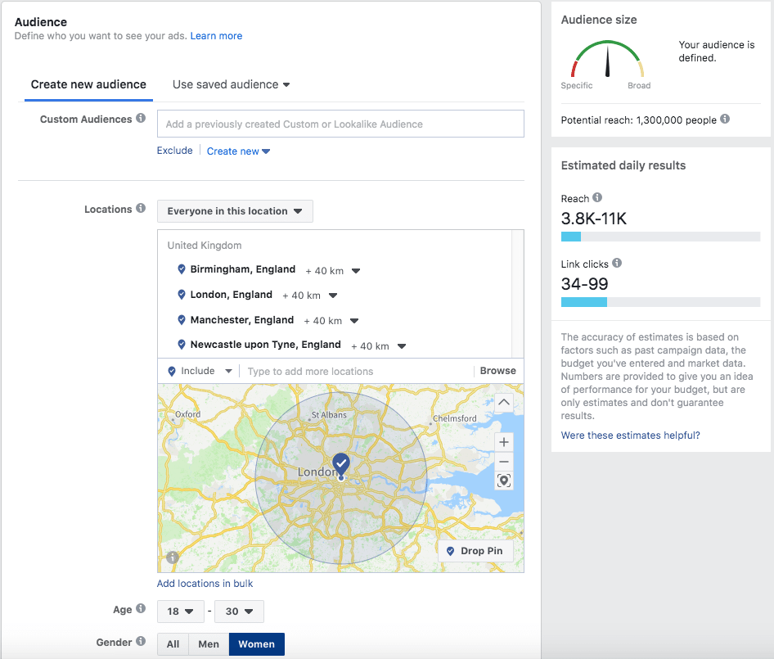Click Link clicks info icon

point(617,263)
